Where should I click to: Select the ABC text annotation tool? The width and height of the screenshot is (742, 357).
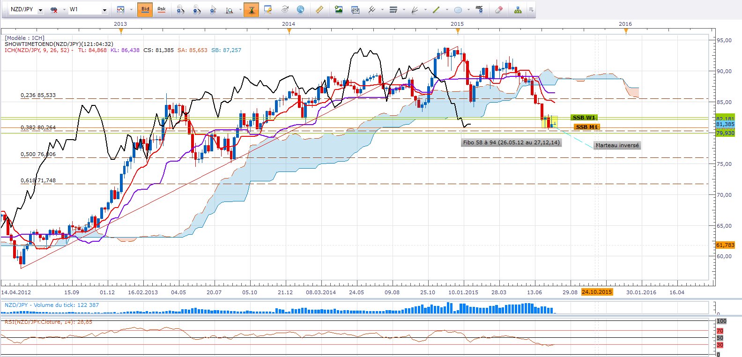point(479,9)
